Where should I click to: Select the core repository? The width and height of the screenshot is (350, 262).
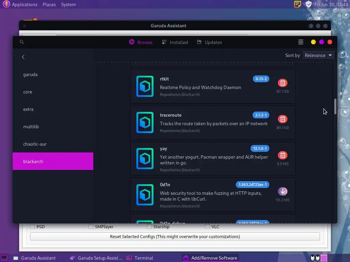click(x=53, y=92)
